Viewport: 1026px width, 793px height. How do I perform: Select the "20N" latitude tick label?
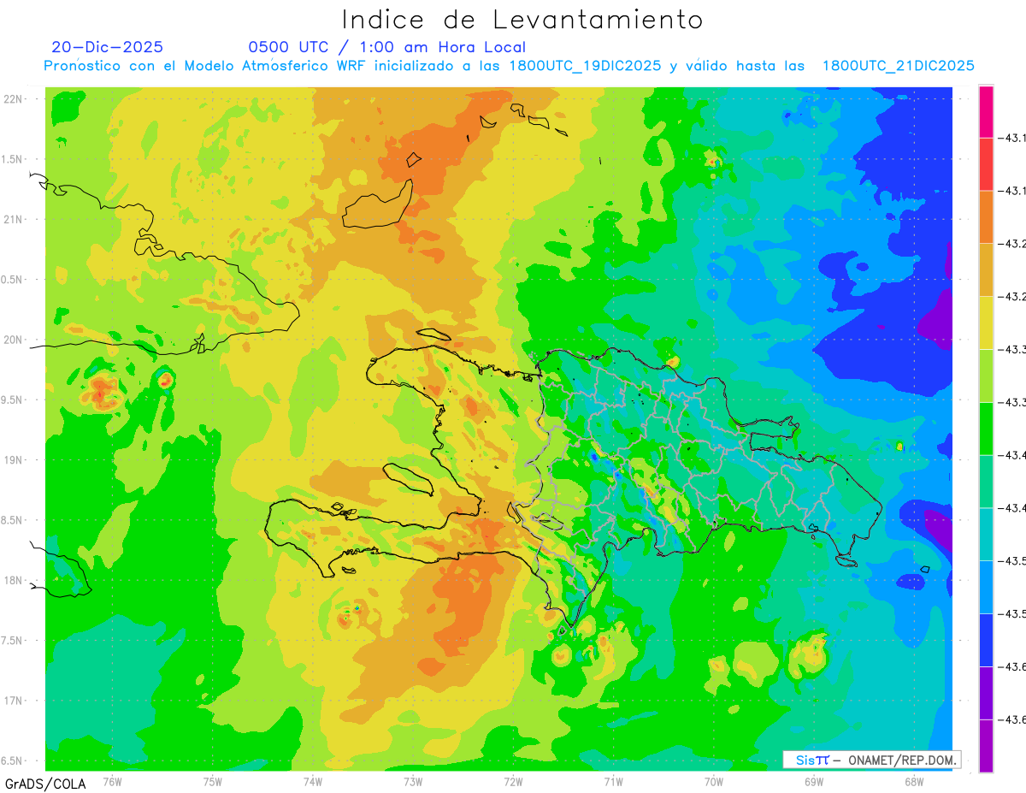pyautogui.click(x=15, y=340)
